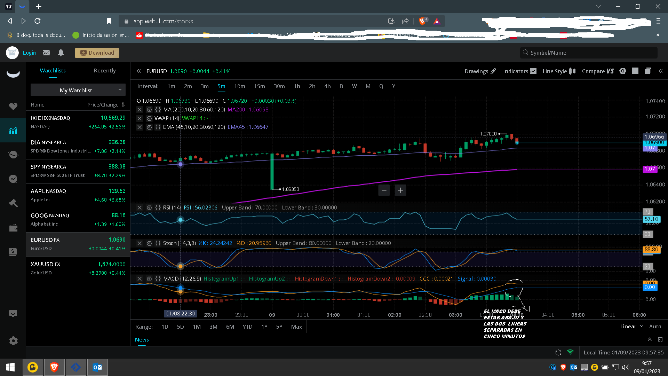Remove the MACD indicator with X
The width and height of the screenshot is (668, 376).
(140, 279)
